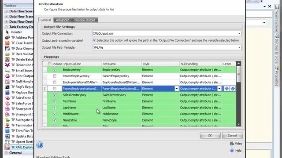Select the TF Error Output icon
The width and height of the screenshot is (282, 158).
click(x=7, y=76)
